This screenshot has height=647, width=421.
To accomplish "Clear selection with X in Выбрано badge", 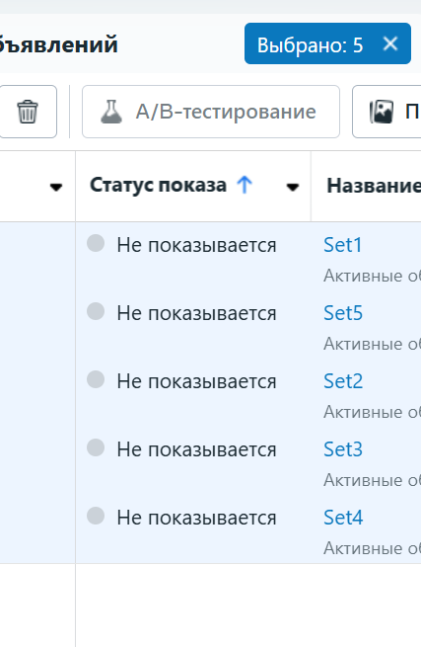I will [x=390, y=43].
